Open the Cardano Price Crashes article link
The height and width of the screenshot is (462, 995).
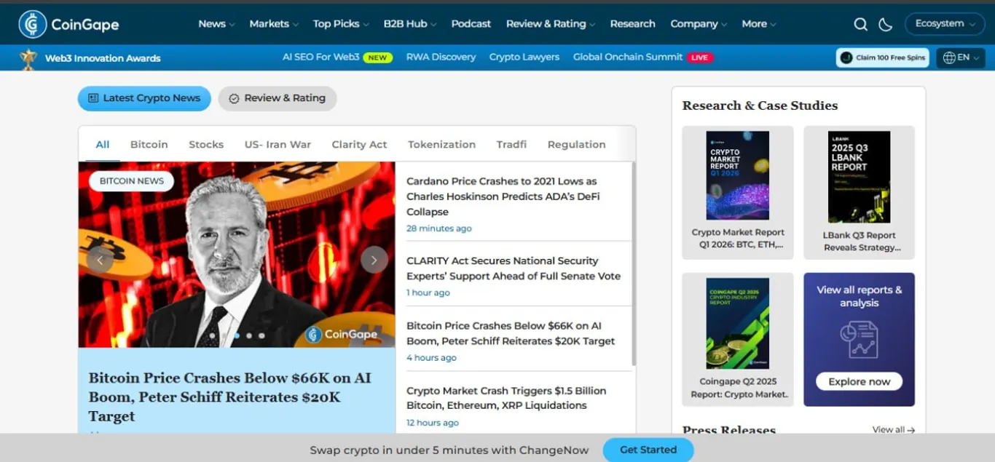503,196
